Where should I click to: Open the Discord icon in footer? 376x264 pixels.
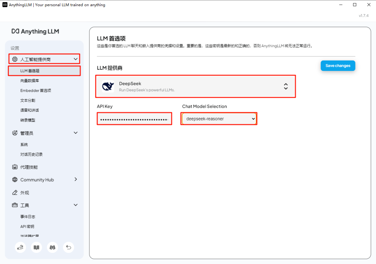tap(53, 247)
